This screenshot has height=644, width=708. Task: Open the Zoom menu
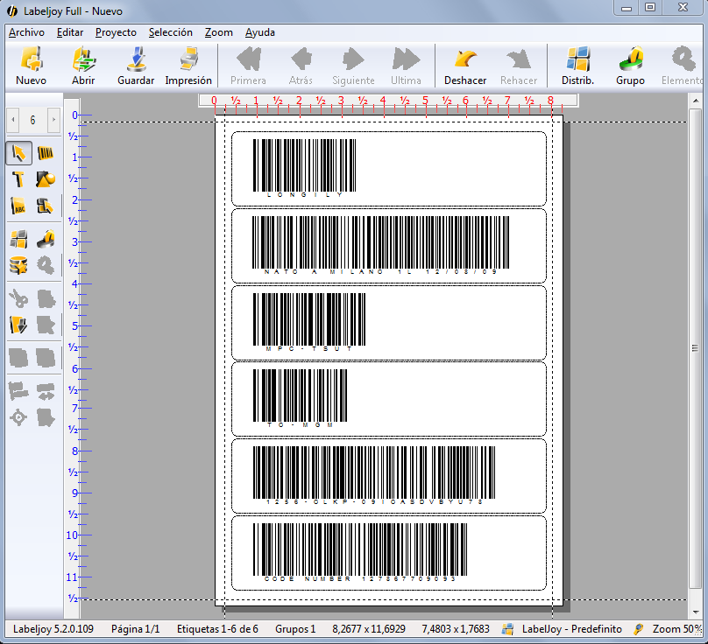tap(219, 32)
